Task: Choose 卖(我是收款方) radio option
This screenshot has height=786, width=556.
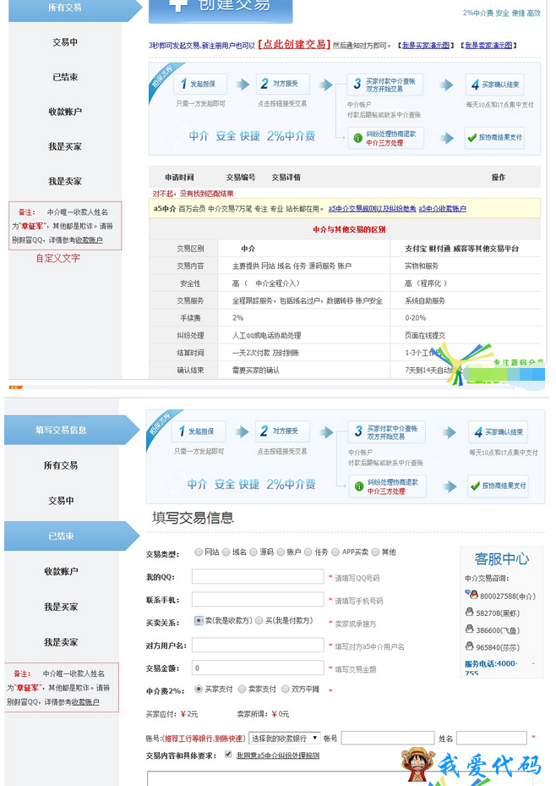Action: [199, 620]
